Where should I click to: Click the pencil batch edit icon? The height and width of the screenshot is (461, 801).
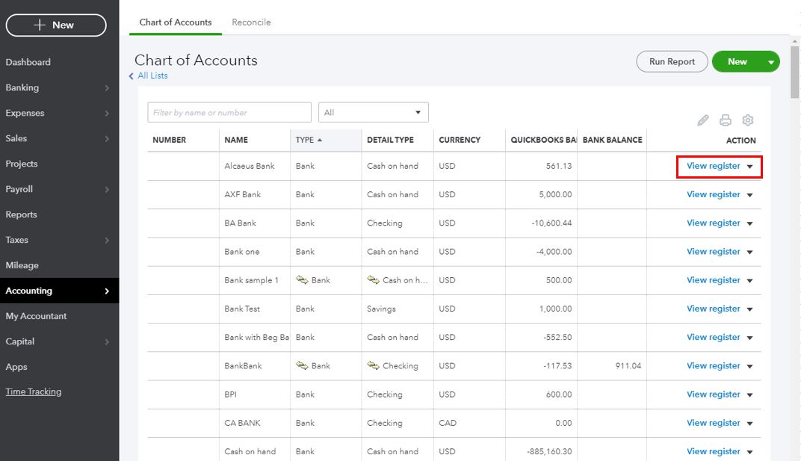click(702, 120)
